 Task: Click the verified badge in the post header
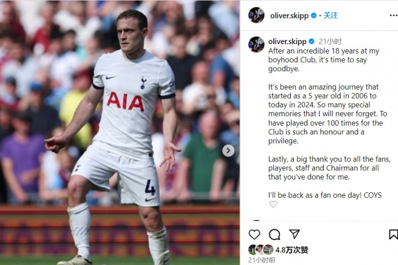click(x=314, y=15)
